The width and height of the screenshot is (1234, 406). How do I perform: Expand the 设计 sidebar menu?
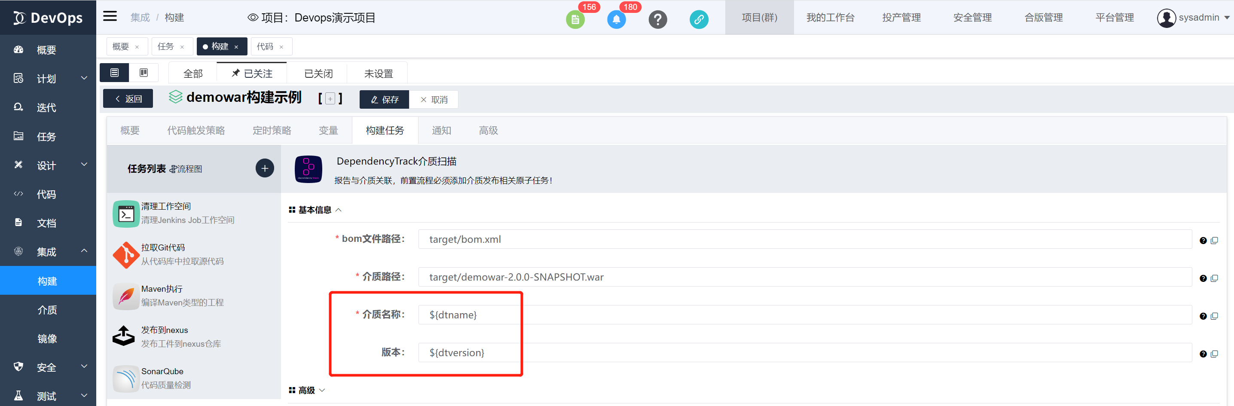click(84, 165)
